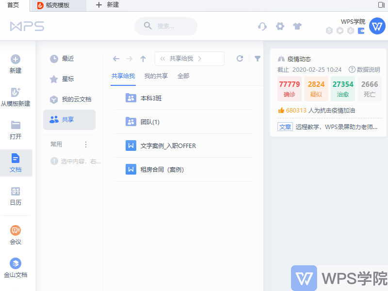Click the 打开 folder icon

point(16,125)
